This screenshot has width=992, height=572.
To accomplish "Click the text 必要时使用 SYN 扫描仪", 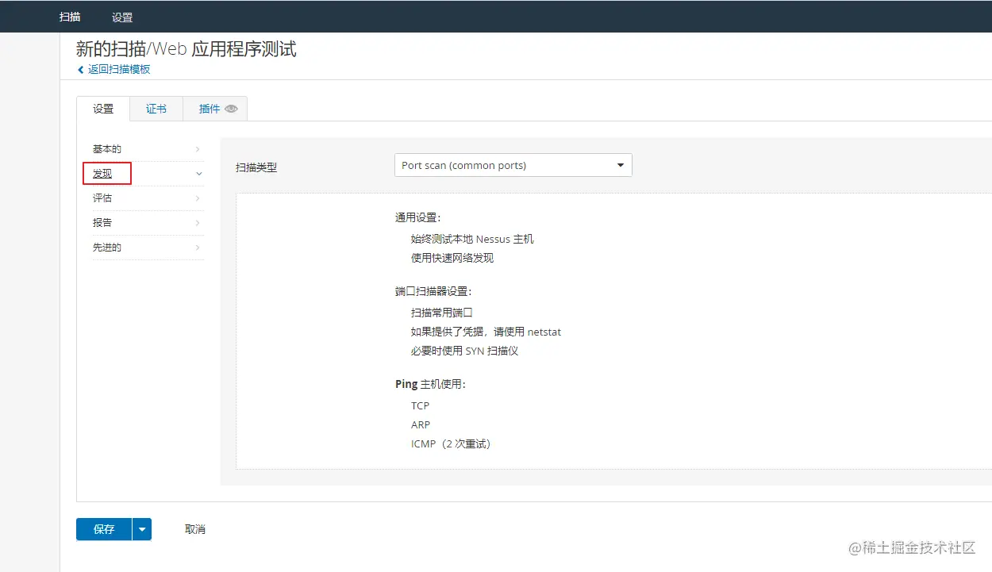I will click(x=464, y=351).
